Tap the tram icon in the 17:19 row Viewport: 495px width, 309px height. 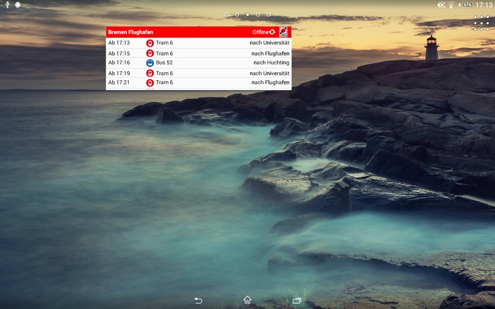pos(150,73)
